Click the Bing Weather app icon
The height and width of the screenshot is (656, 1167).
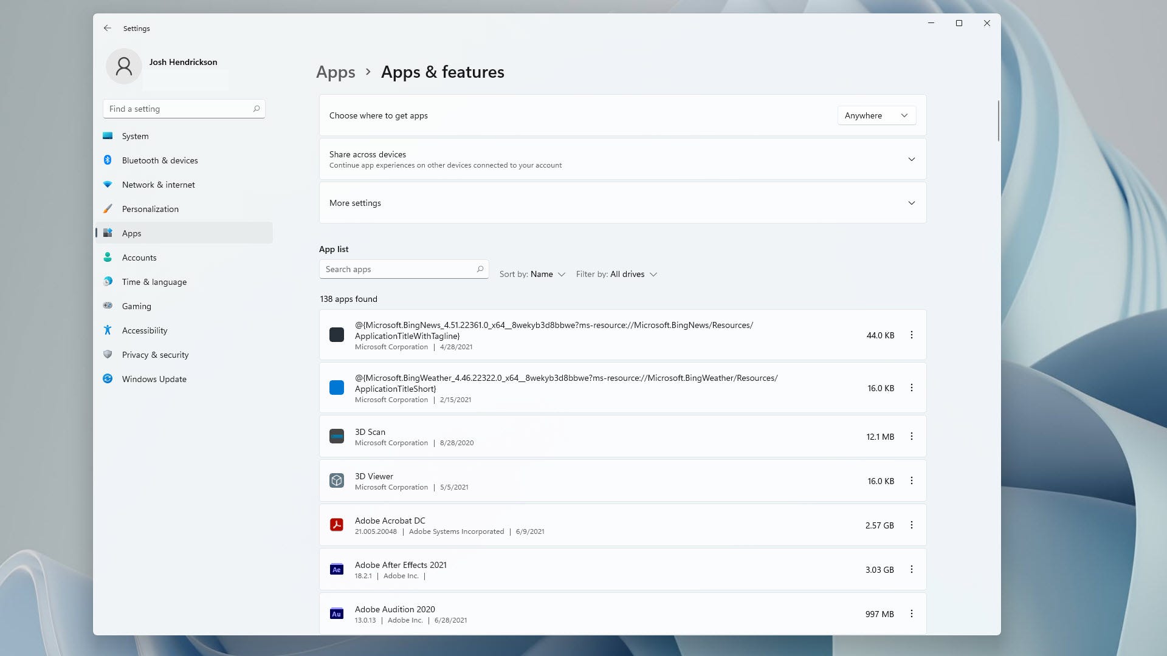pos(337,388)
